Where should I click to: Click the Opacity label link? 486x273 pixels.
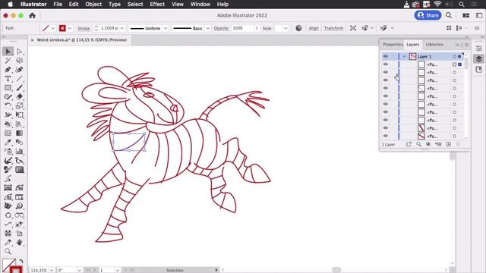221,28
